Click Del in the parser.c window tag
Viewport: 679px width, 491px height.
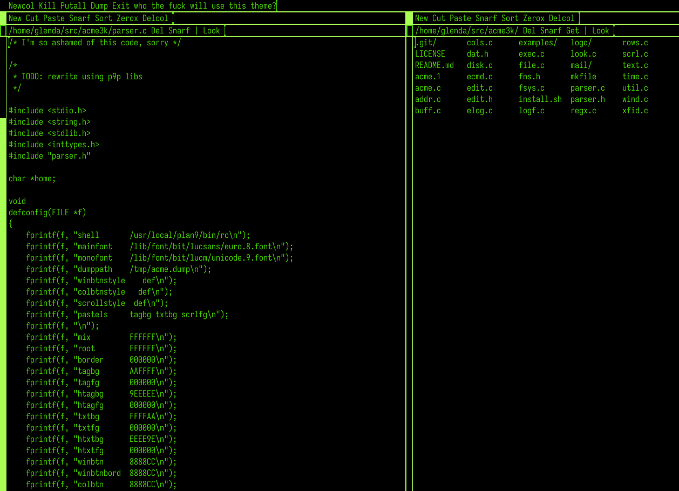pyautogui.click(x=158, y=31)
